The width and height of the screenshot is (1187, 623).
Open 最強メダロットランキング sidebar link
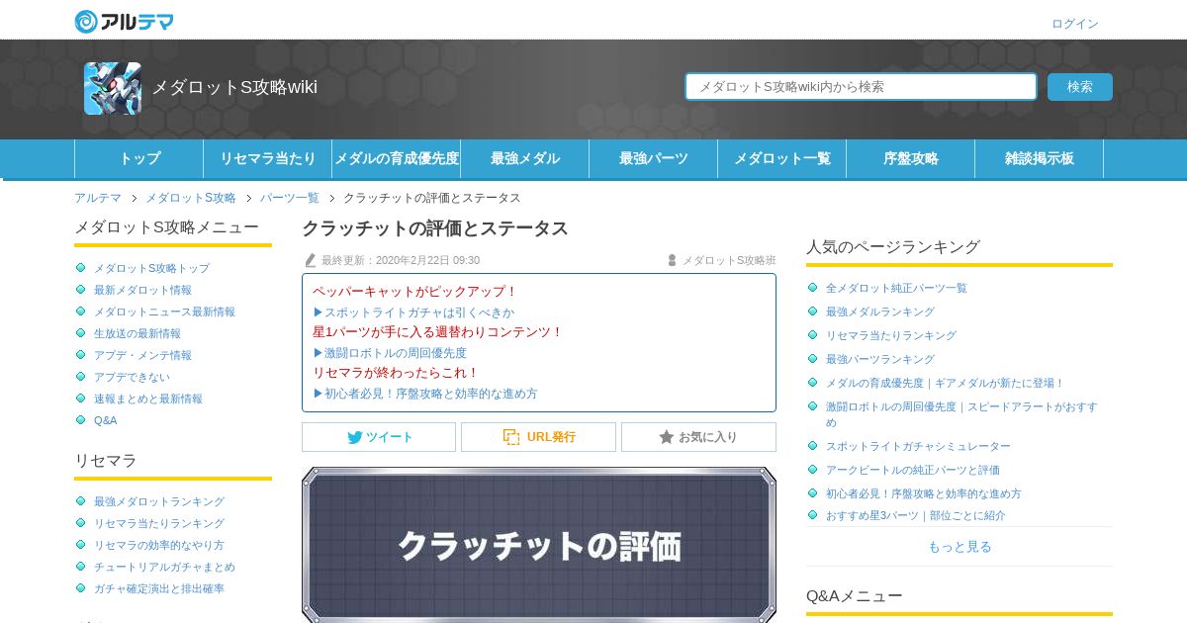tap(159, 501)
